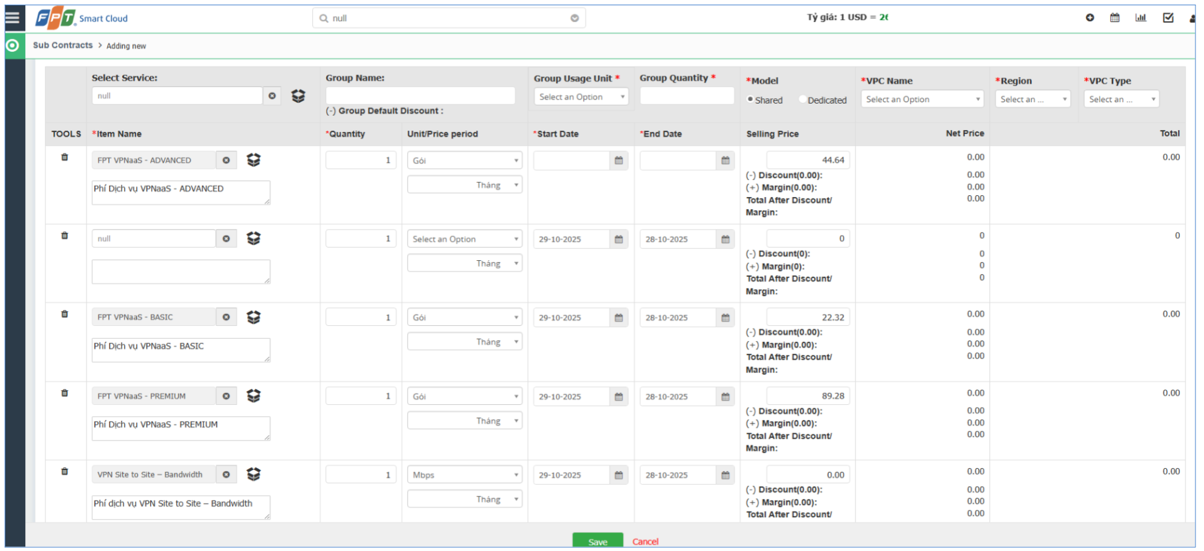
Task: Click the plus icon in the top bar
Action: pyautogui.click(x=1090, y=18)
